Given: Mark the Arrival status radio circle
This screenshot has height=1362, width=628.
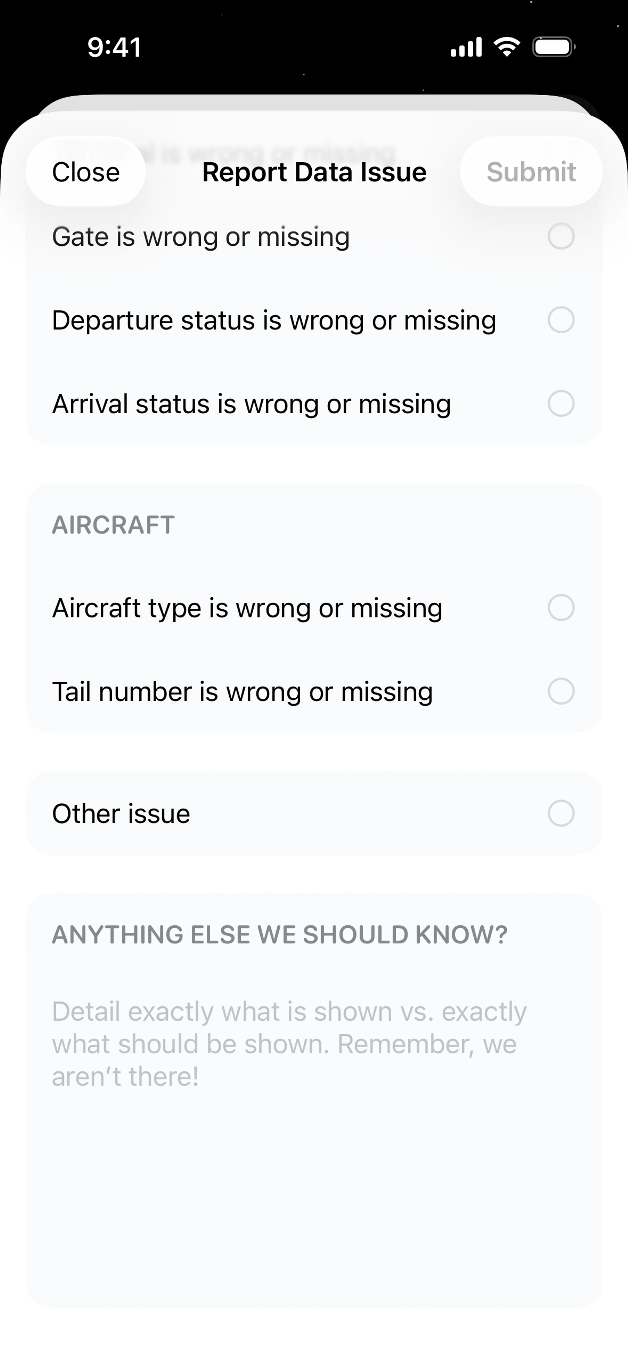Looking at the screenshot, I should [561, 404].
